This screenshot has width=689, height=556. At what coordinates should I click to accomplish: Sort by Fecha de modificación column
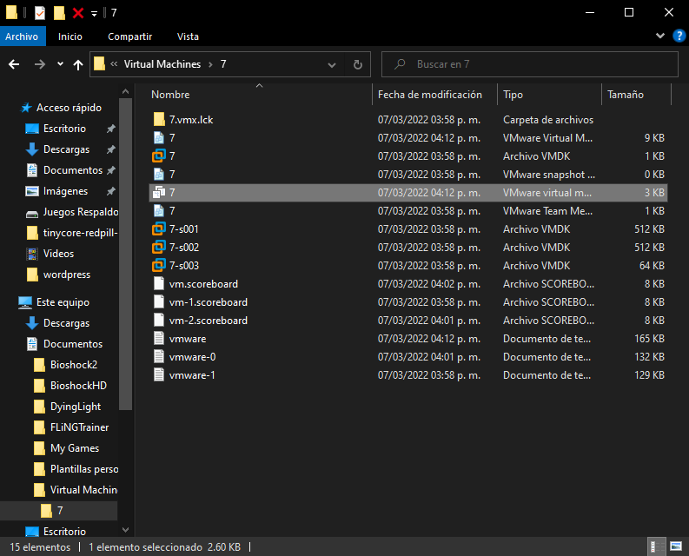pos(430,95)
